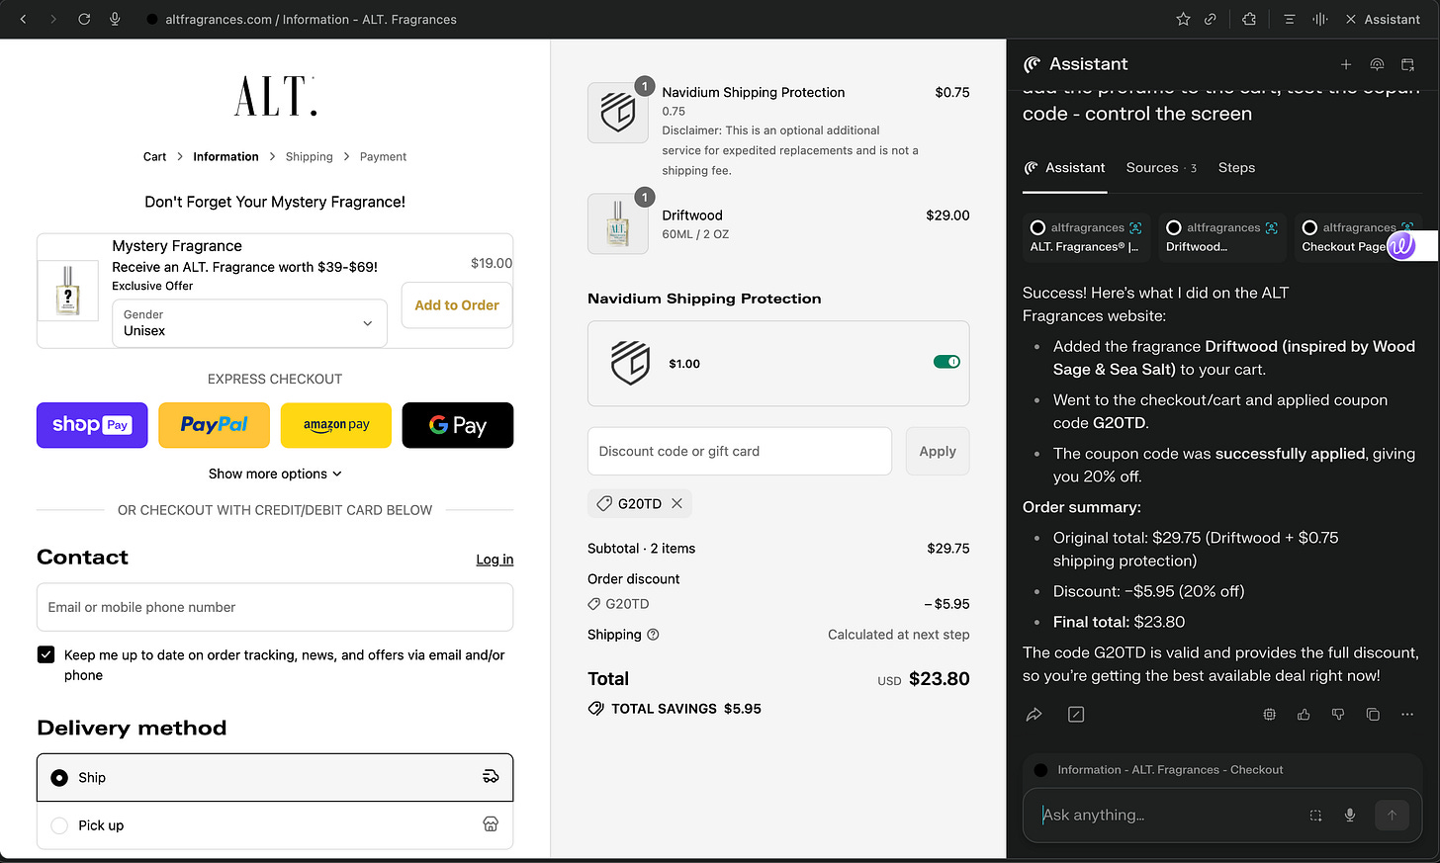Click the microphone icon beside the address bar

[115, 19]
